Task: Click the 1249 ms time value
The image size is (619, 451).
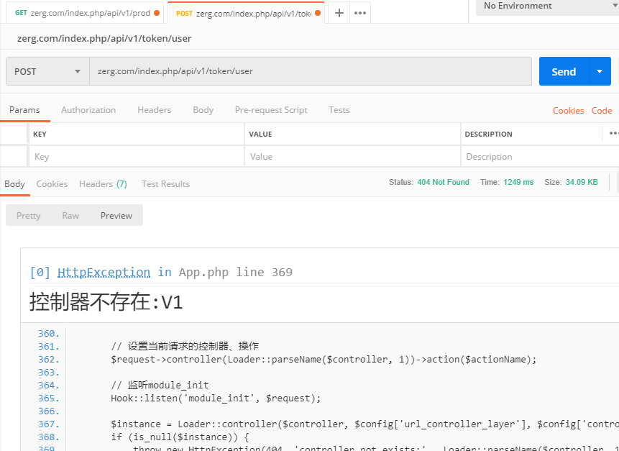Action: point(518,182)
